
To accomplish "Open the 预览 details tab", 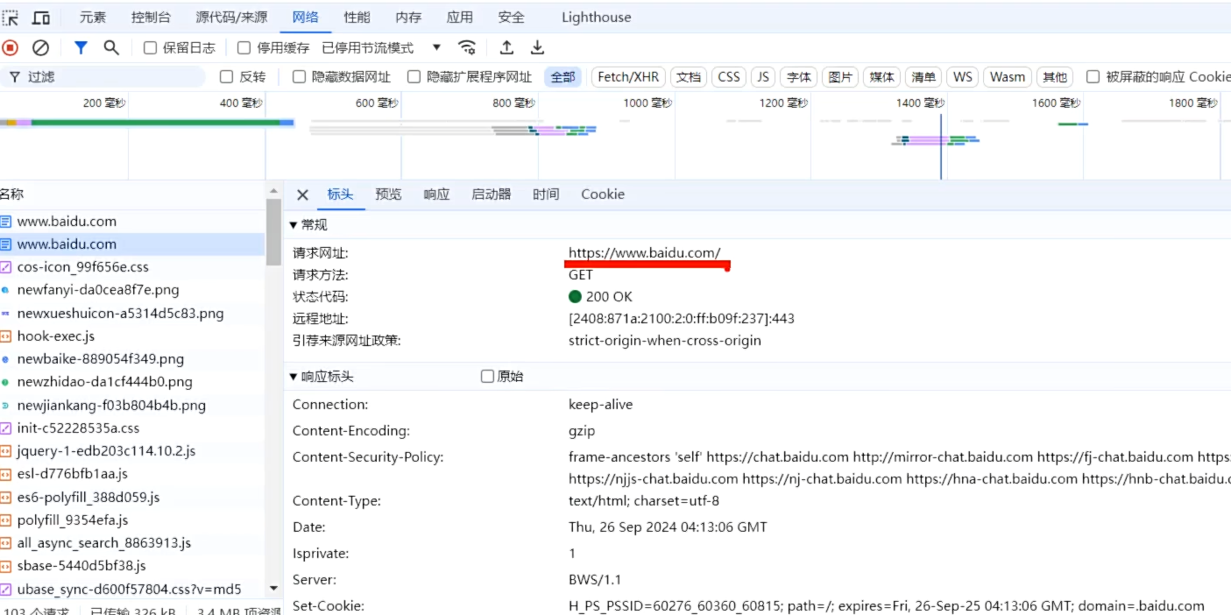I will 388,194.
